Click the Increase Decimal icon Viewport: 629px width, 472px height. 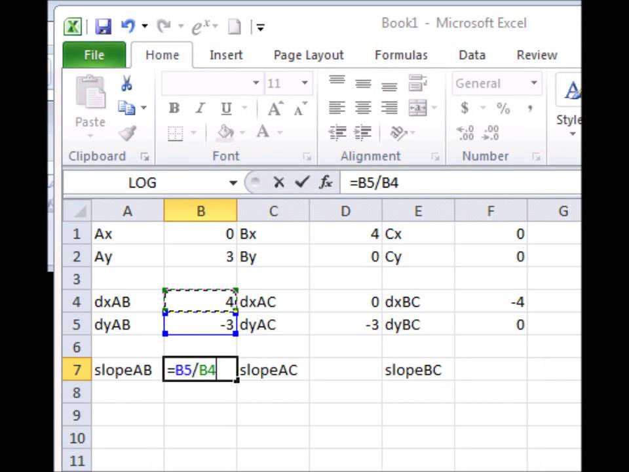[465, 133]
